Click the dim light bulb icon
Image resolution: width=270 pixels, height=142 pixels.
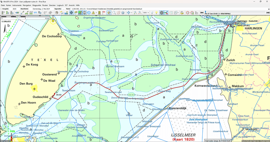152,13
